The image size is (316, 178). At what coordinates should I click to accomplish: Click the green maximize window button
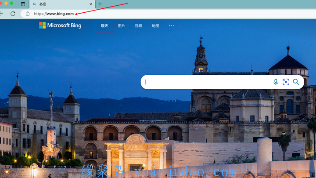pos(11,3)
